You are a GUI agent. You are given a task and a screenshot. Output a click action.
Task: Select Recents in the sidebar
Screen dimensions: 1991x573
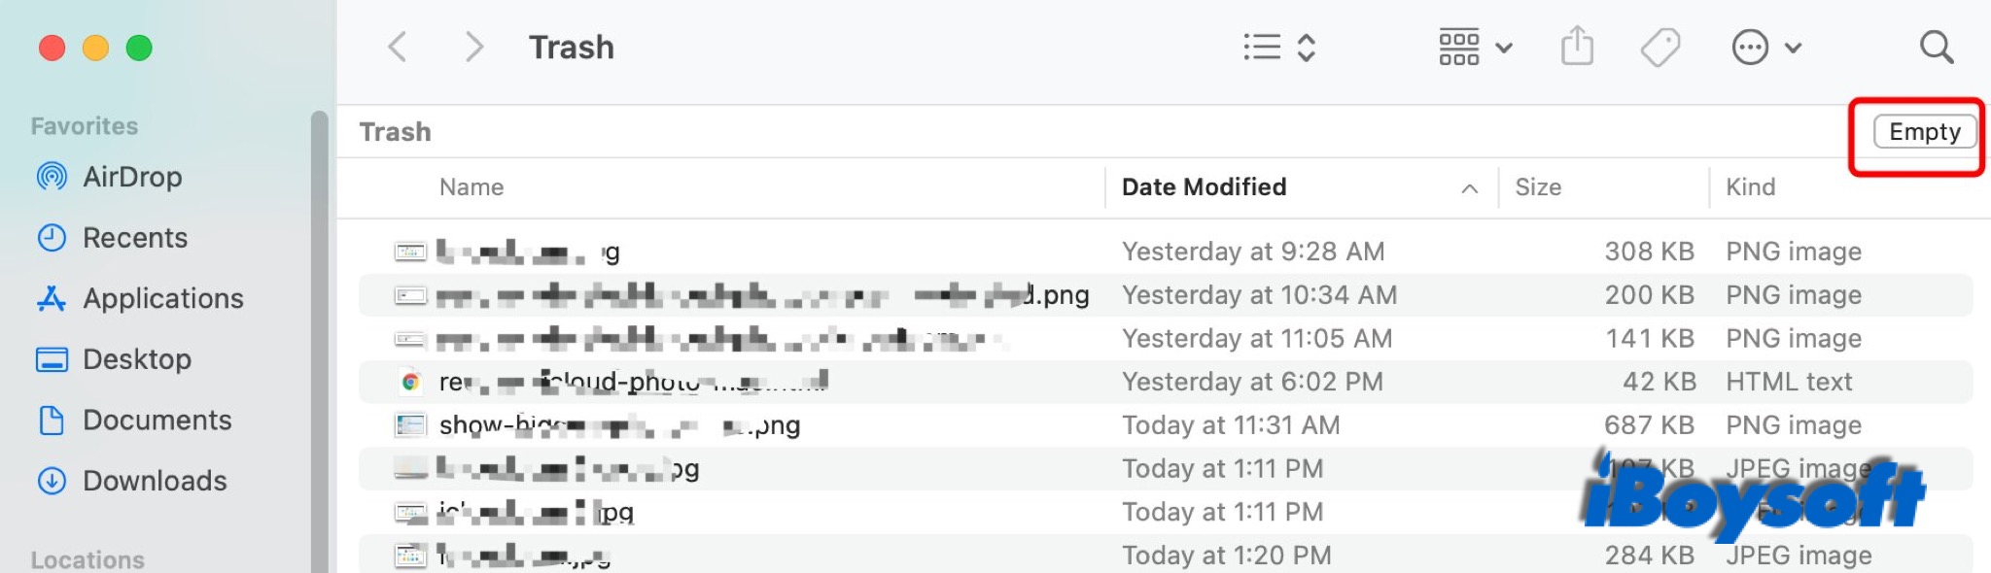pyautogui.click(x=134, y=238)
